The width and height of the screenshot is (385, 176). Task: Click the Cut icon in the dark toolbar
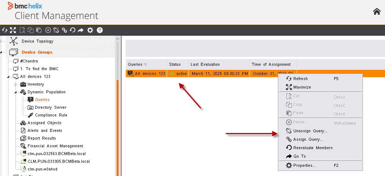pos(22,30)
